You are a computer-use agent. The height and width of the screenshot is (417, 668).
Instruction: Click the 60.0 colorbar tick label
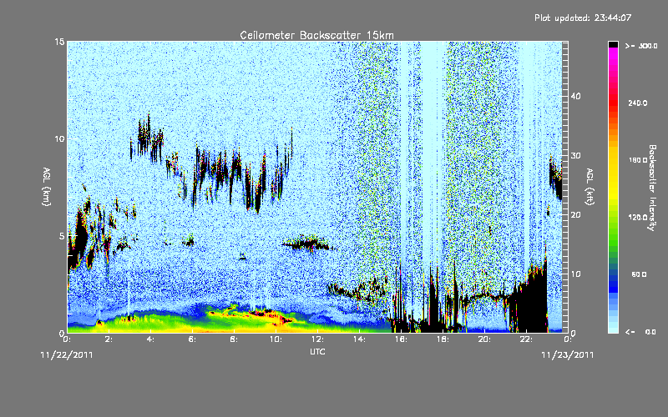[x=639, y=275]
